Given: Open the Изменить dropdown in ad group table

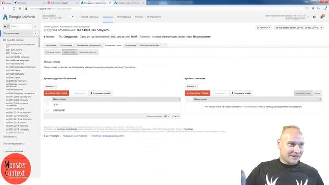Looking at the screenshot, I should coord(80,93).
